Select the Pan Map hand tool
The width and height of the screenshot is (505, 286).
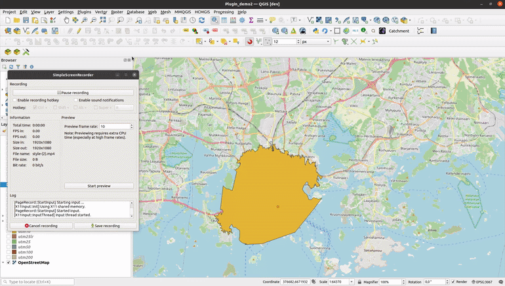[66, 20]
